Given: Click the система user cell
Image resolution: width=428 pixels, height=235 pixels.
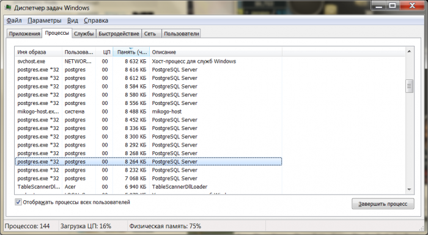Looking at the screenshot, I should [x=75, y=112].
